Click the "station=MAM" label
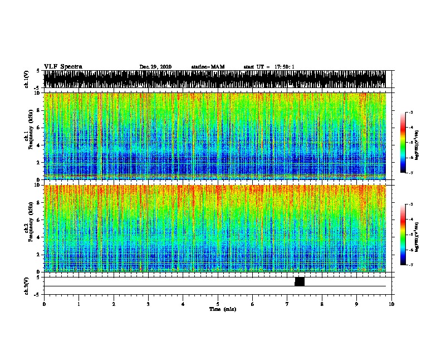 coord(208,67)
